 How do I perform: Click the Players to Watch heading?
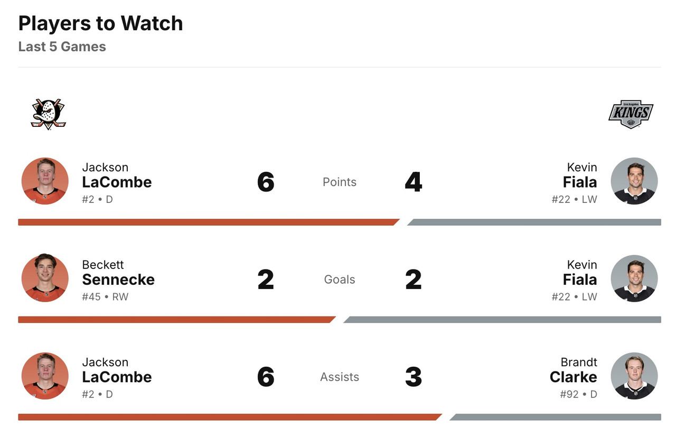pos(100,24)
